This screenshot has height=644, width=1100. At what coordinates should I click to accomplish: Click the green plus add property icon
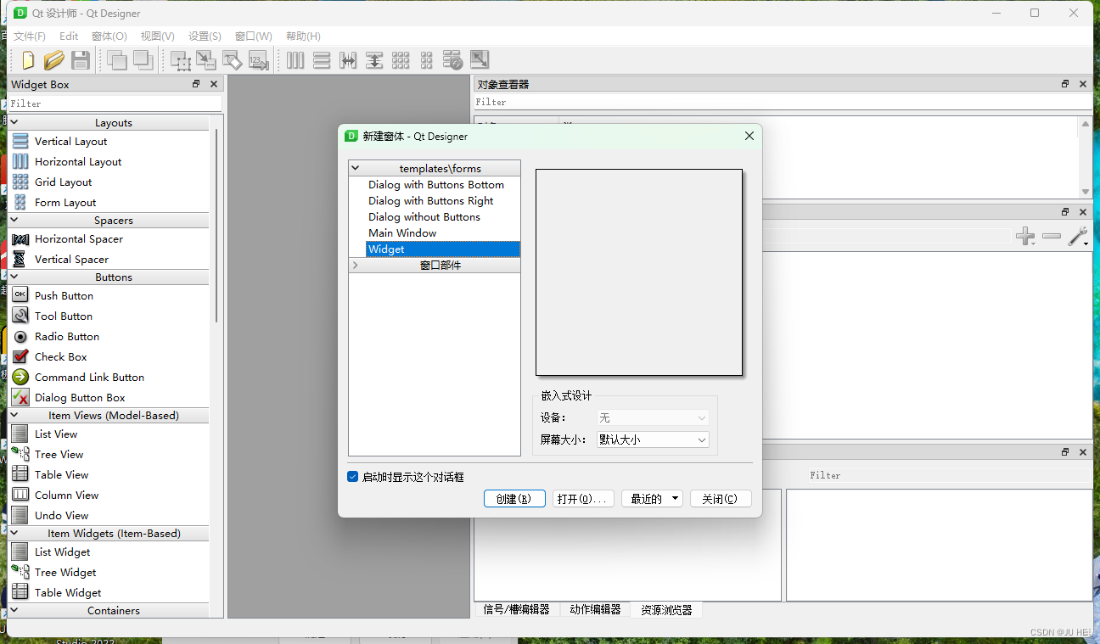point(1025,236)
